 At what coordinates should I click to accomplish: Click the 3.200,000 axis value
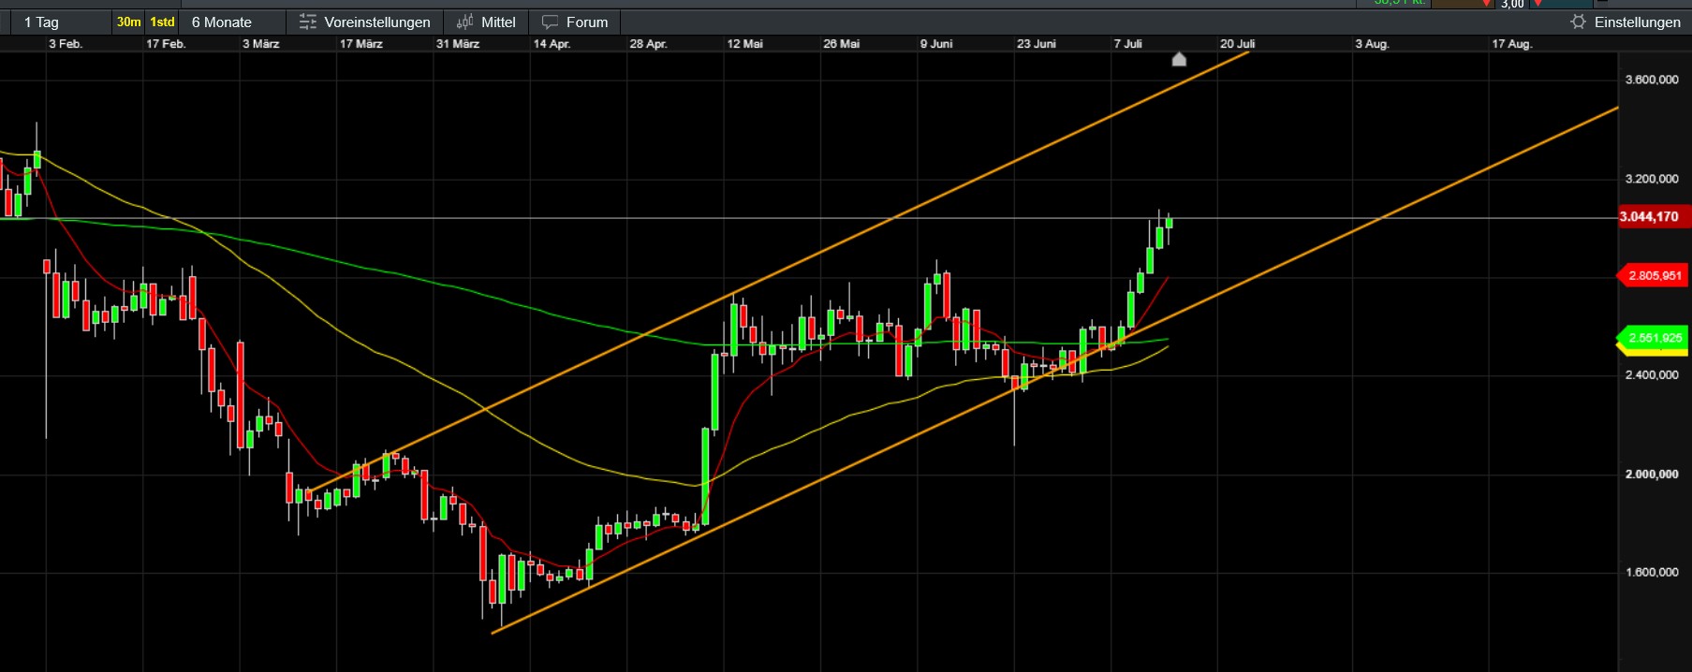click(x=1652, y=179)
